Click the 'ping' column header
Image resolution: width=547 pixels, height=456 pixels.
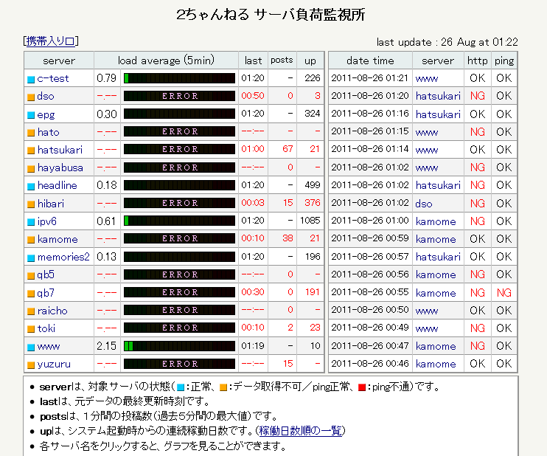tap(504, 61)
